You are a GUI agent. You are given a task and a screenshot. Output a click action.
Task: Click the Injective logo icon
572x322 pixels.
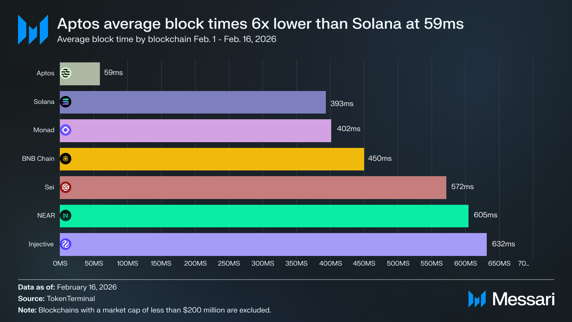coord(65,244)
